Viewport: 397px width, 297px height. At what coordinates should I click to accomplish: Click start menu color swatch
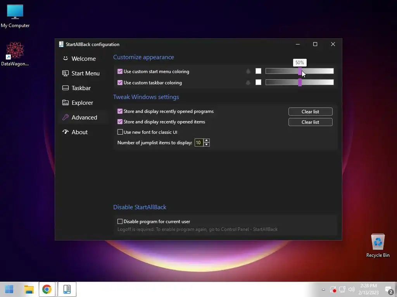(258, 71)
